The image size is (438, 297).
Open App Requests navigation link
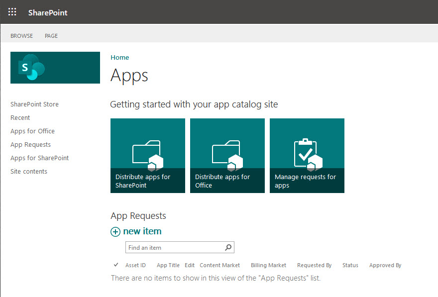tap(30, 145)
